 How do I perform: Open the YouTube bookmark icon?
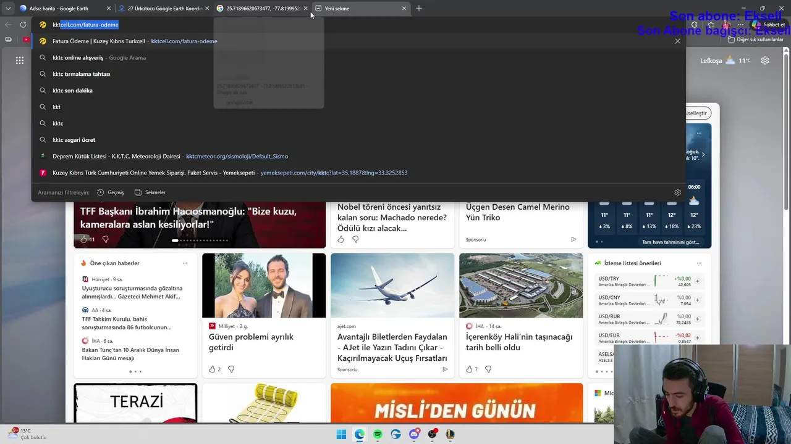(x=26, y=39)
